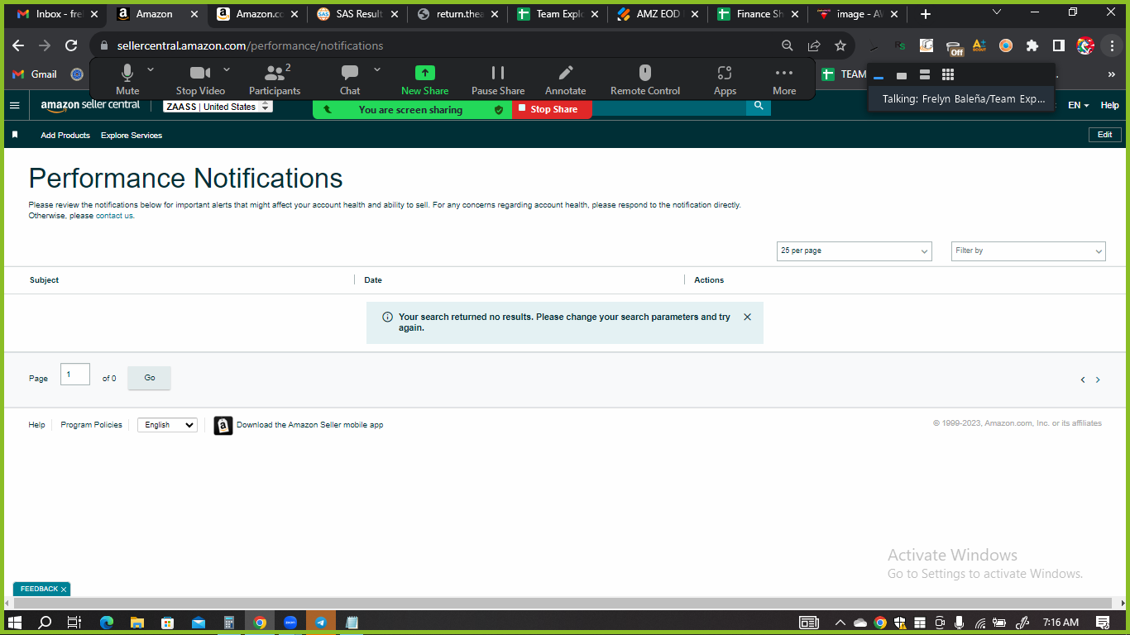The height and width of the screenshot is (635, 1130).
Task: Go to next page arrow
Action: click(1098, 380)
